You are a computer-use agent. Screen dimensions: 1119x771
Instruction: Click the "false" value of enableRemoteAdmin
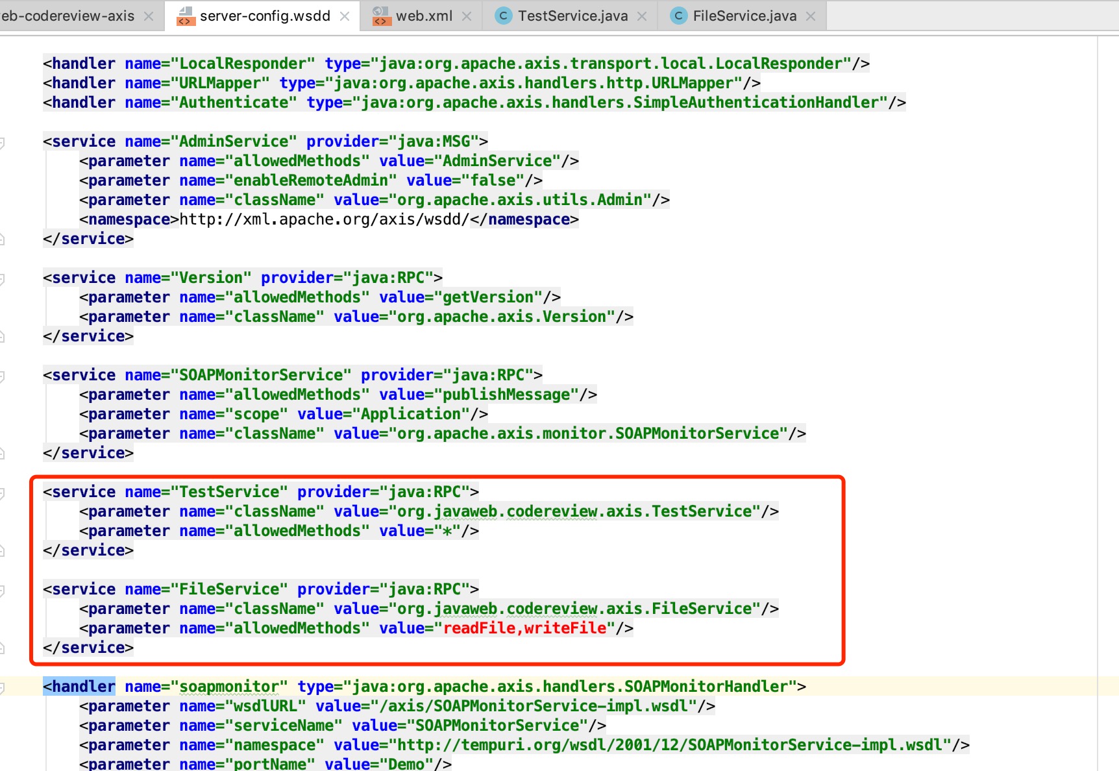click(x=493, y=180)
